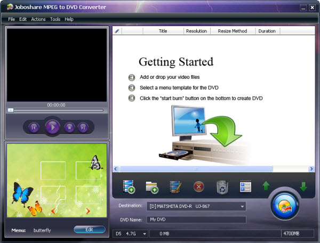
Task: Click the 'butterfly' menu name text
Action: coord(42,230)
